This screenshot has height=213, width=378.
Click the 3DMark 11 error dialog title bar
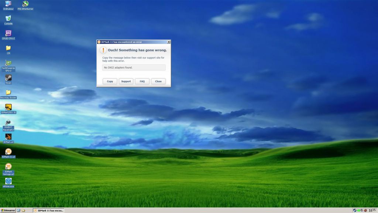click(x=134, y=42)
